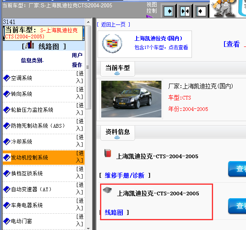Click blue 查看 button for repair manual
This screenshot has height=230, width=246.
coord(237,169)
